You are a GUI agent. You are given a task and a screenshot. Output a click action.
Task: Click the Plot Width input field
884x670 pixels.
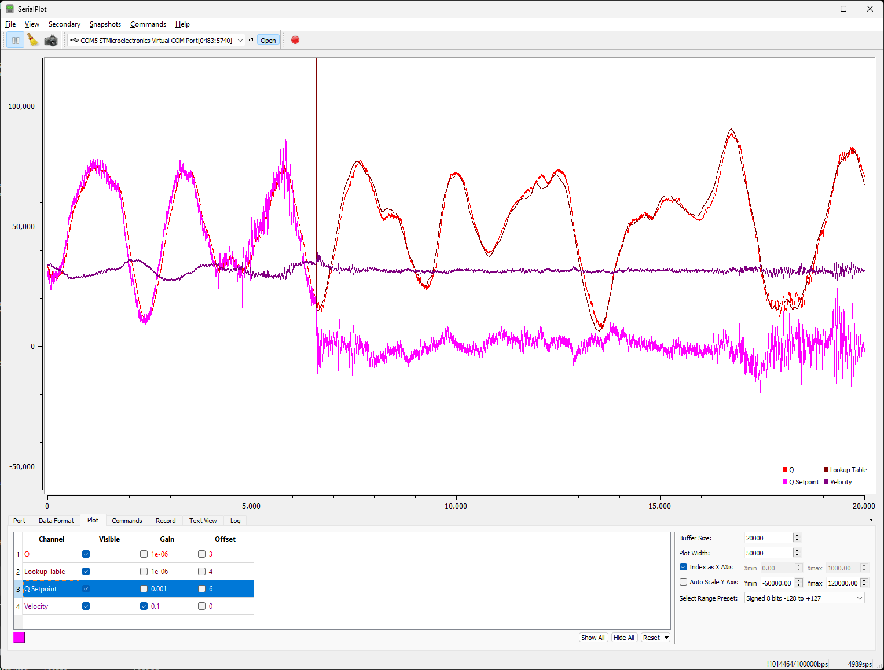(x=768, y=553)
